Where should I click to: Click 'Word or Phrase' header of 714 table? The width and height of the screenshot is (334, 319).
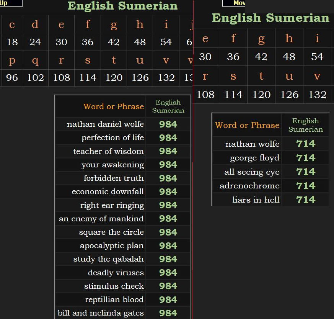tap(247, 125)
